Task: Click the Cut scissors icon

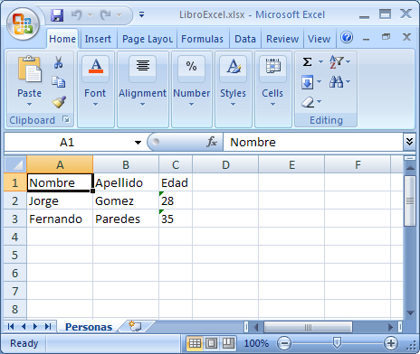Action: coord(59,62)
